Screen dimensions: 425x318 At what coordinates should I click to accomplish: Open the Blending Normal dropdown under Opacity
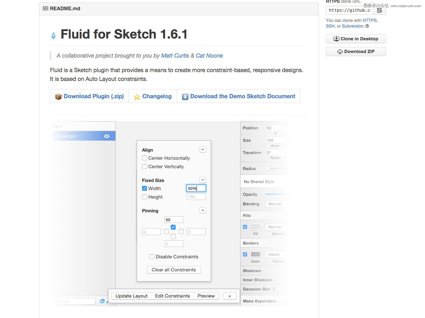(x=277, y=204)
